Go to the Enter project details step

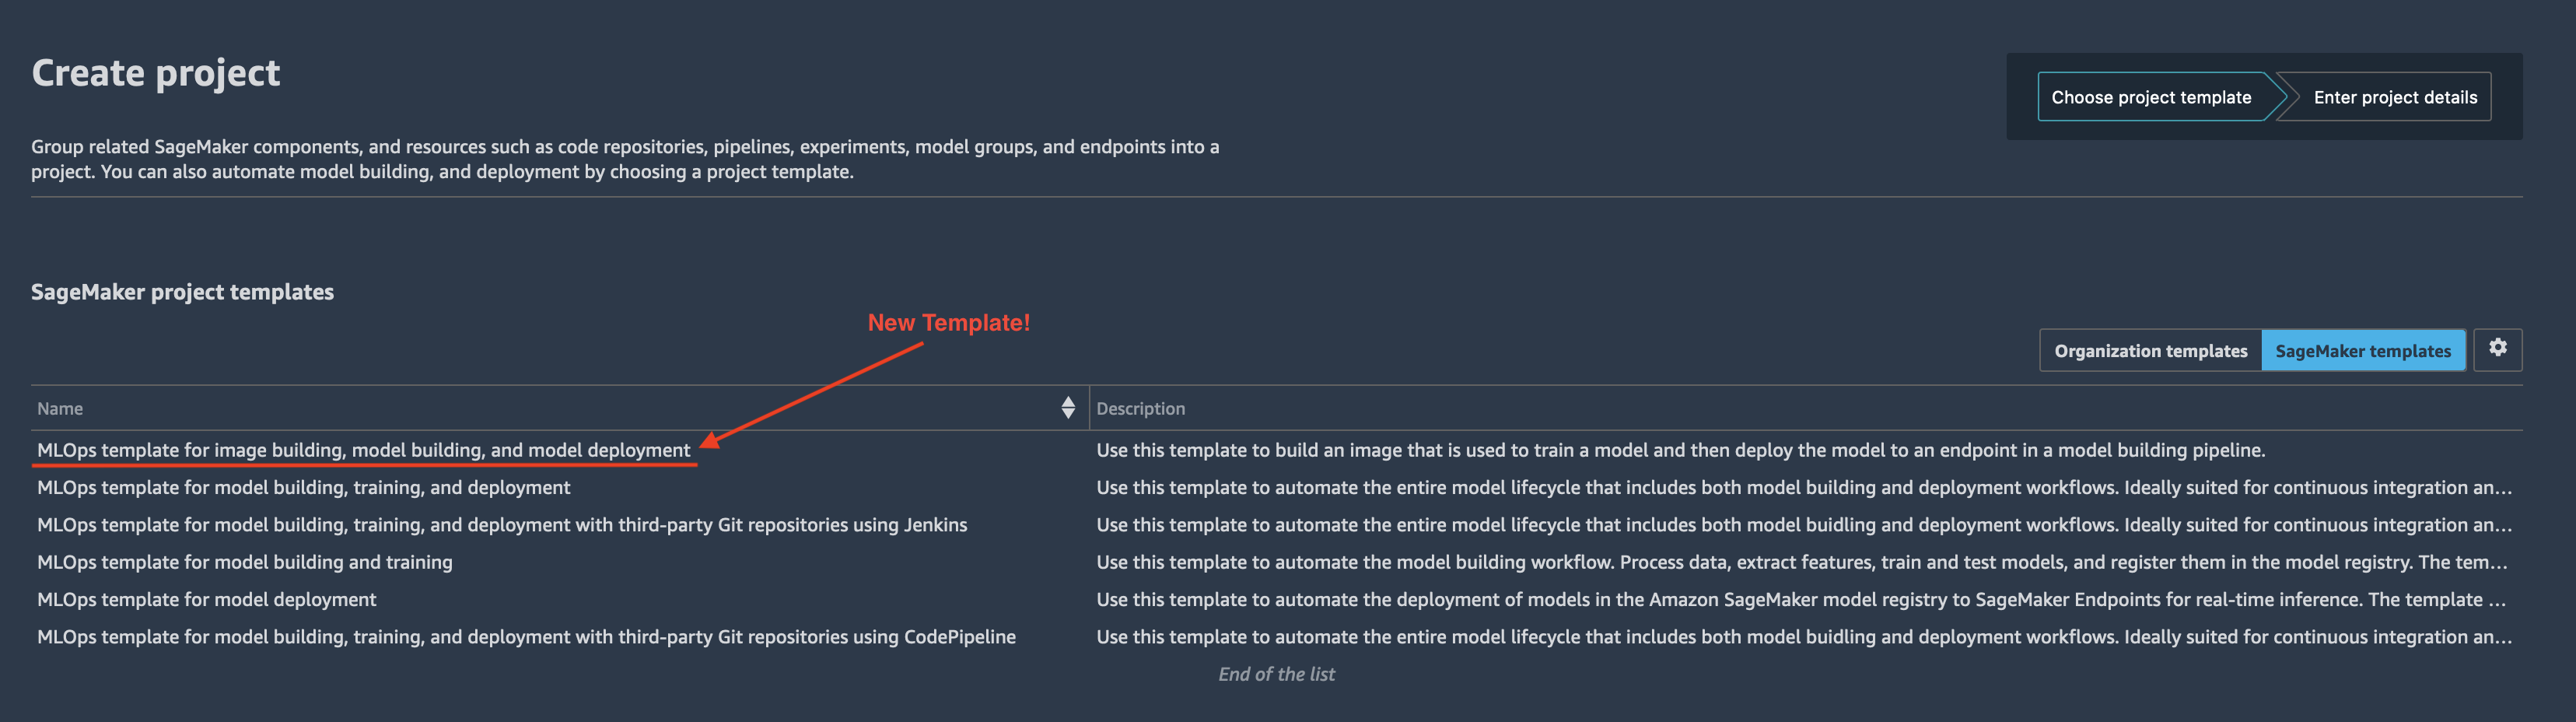(2394, 97)
